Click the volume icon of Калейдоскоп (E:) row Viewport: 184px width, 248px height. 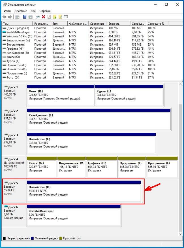point(4,53)
